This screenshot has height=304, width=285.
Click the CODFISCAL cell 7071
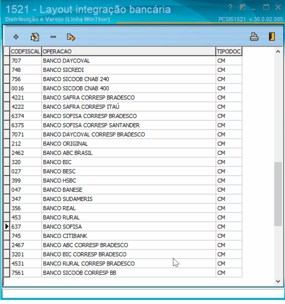26,134
